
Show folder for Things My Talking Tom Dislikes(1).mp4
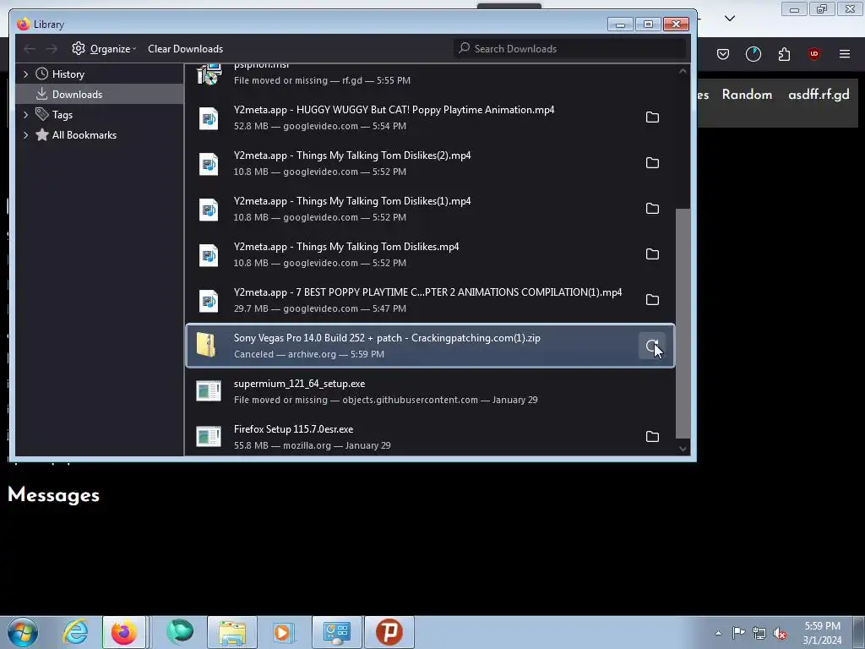tap(652, 209)
